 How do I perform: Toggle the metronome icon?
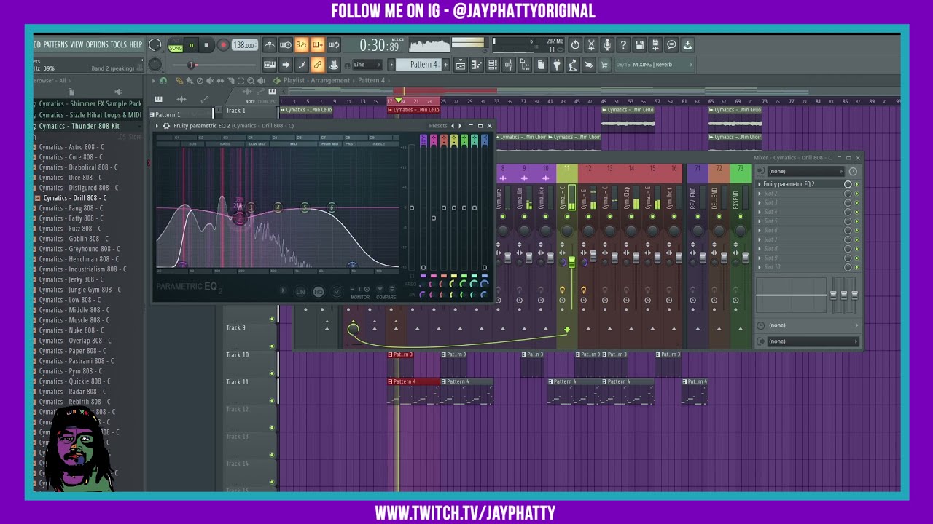(x=271, y=45)
